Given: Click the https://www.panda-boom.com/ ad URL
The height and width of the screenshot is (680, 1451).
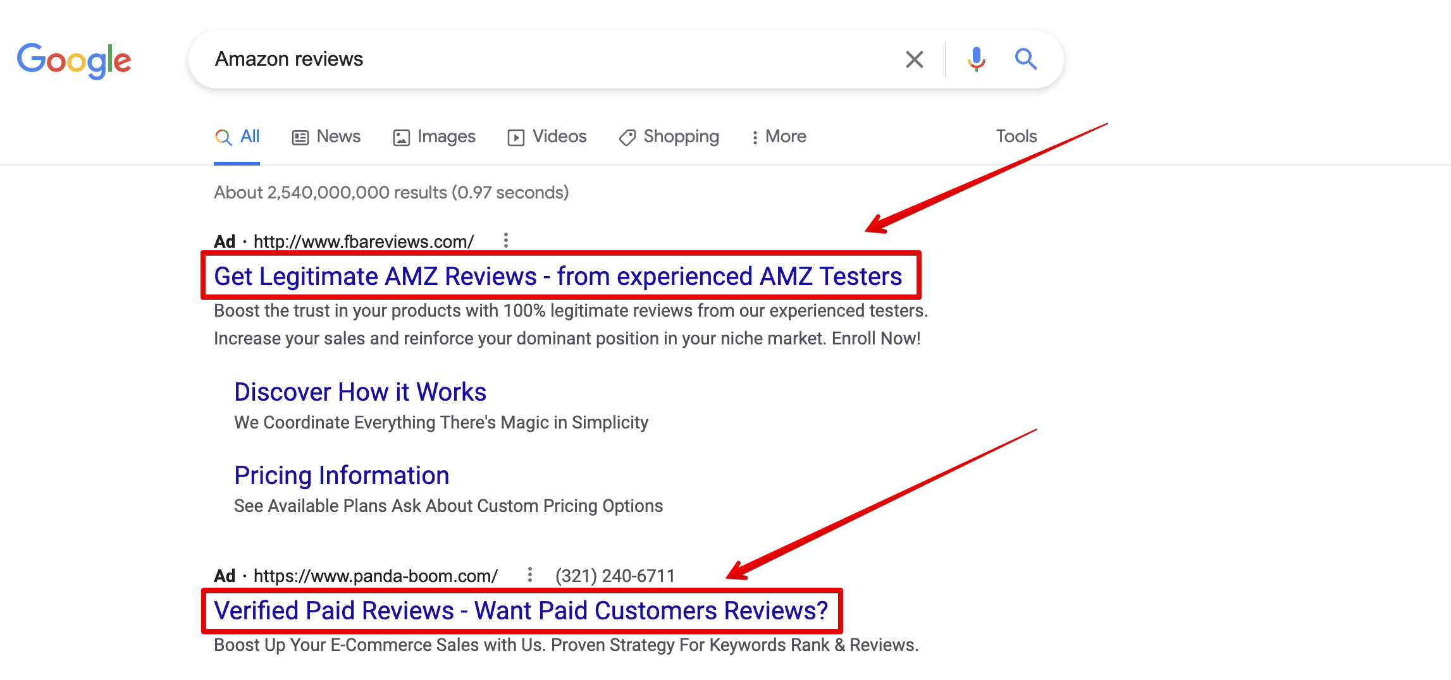Looking at the screenshot, I should point(376,576).
